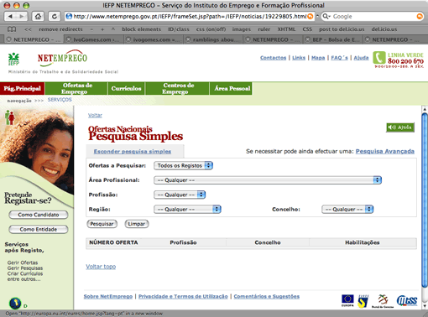Image resolution: width=428 pixels, height=317 pixels.
Task: Click the magnifier icon in Google search field
Action: tap(326, 17)
